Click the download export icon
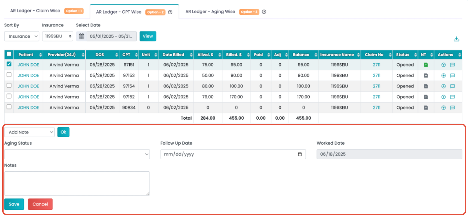 coord(456,39)
